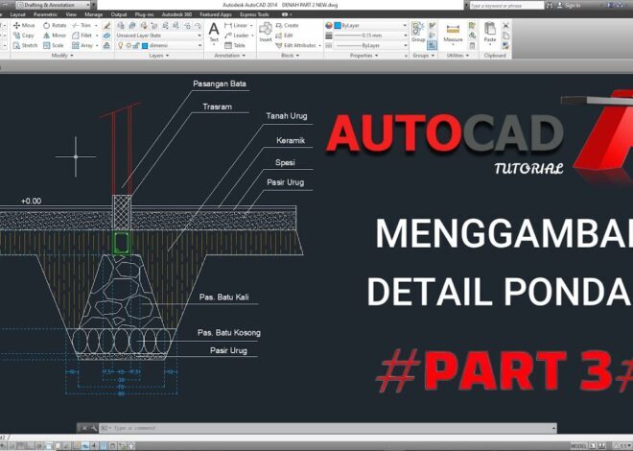Select the Array tool

82,46
